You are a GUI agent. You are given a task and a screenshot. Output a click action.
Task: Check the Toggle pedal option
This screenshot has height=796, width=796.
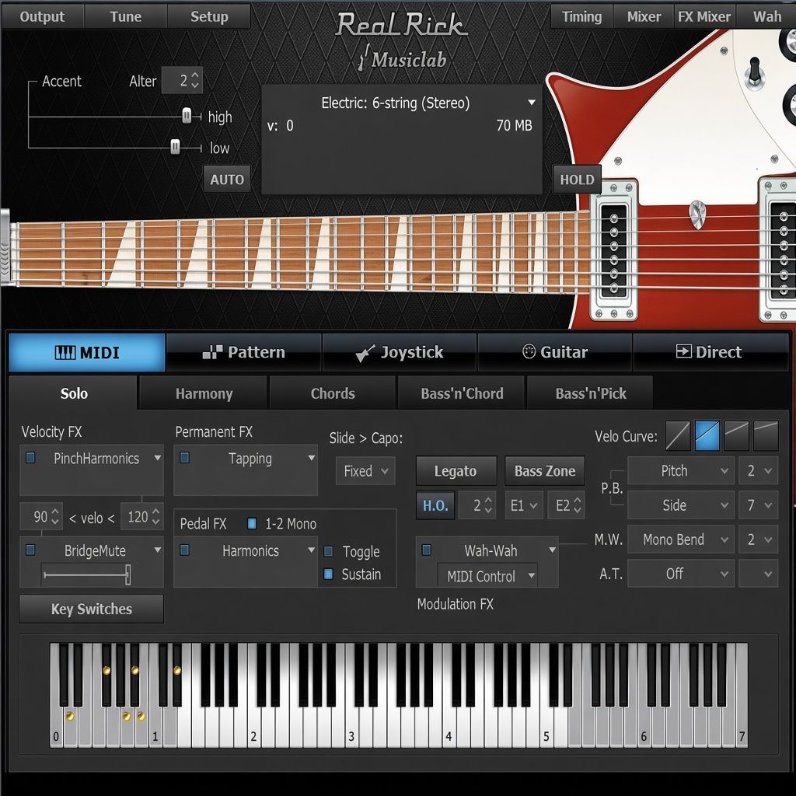tap(329, 551)
